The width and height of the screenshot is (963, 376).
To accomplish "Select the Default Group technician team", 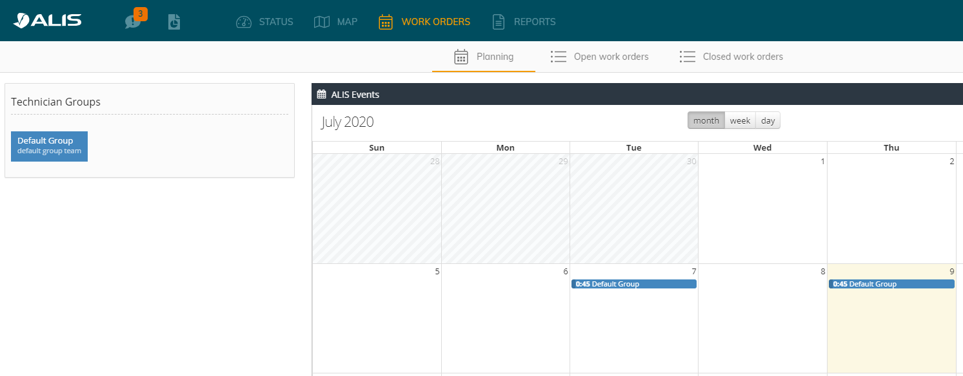I will tap(49, 146).
